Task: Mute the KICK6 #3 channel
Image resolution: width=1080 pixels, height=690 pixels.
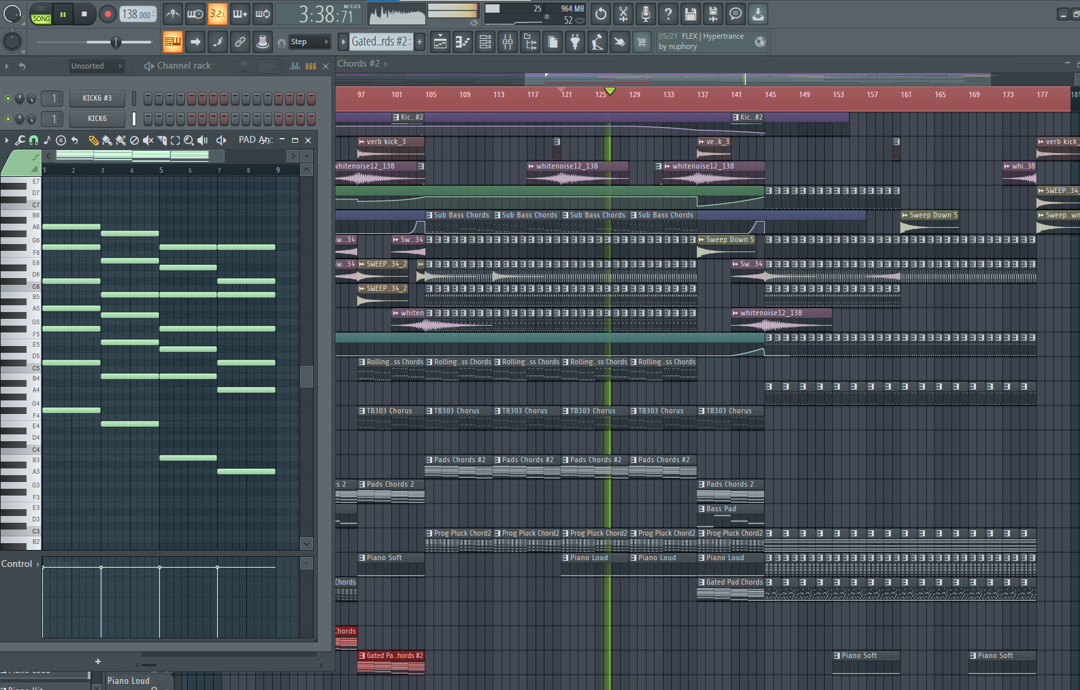Action: (8, 99)
